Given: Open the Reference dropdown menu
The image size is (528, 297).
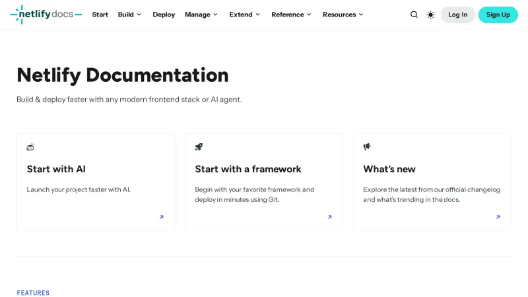Looking at the screenshot, I should tap(291, 15).
